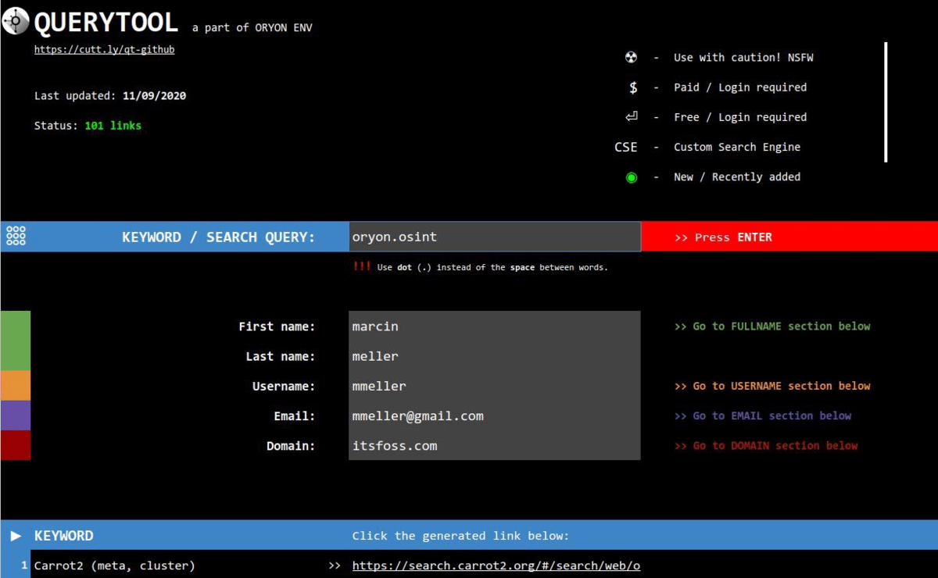Click the orange color block on the left
Image resolution: width=938 pixels, height=578 pixels.
click(x=15, y=386)
